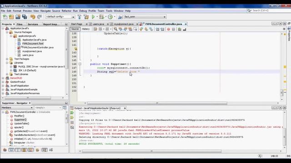The width and height of the screenshot is (291, 163).
Task: Toggle Highlight Search in editor toolbar
Action: click(x=130, y=29)
